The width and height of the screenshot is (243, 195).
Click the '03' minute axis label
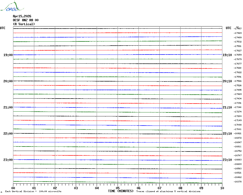point(76,188)
